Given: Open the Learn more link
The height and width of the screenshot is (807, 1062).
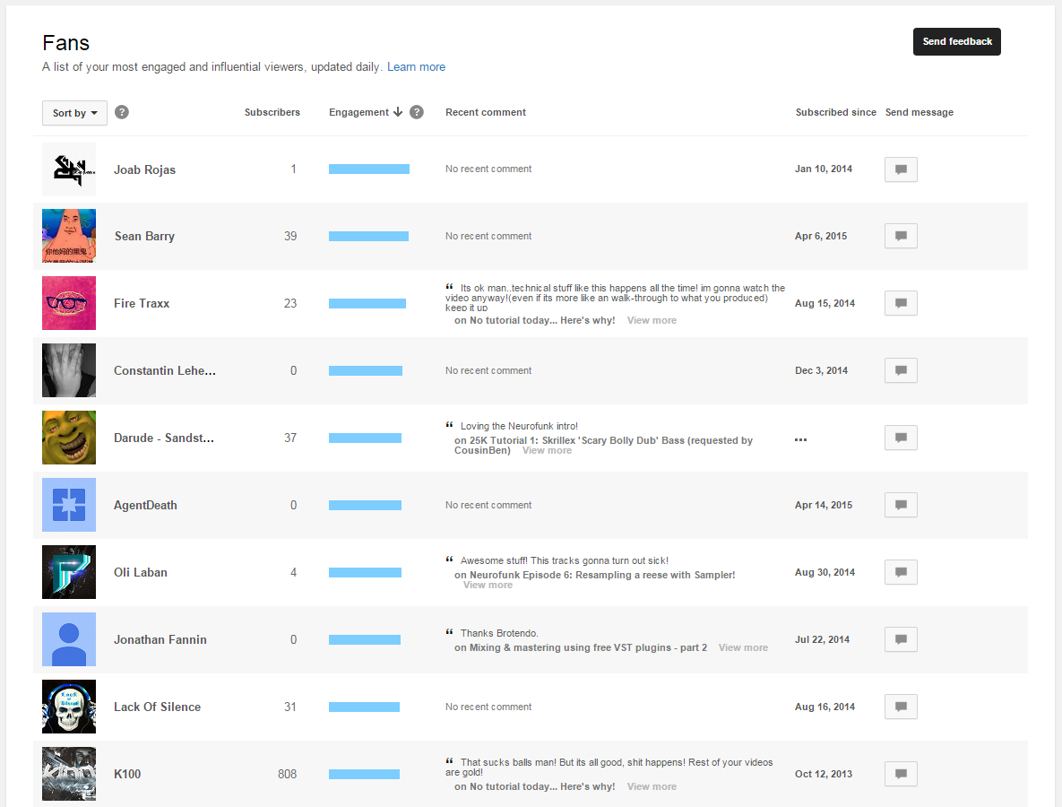Looking at the screenshot, I should click(x=416, y=67).
